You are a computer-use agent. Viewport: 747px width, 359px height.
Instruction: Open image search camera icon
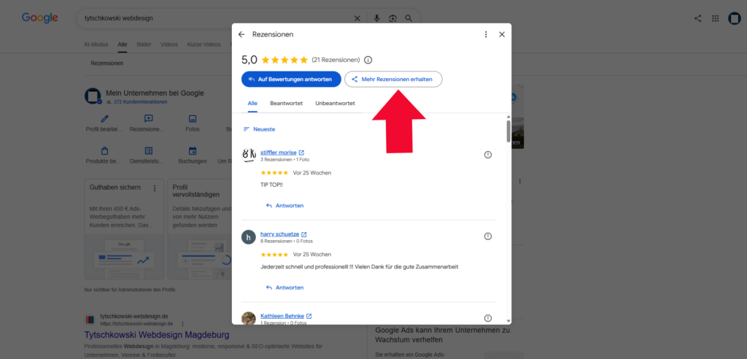(392, 18)
